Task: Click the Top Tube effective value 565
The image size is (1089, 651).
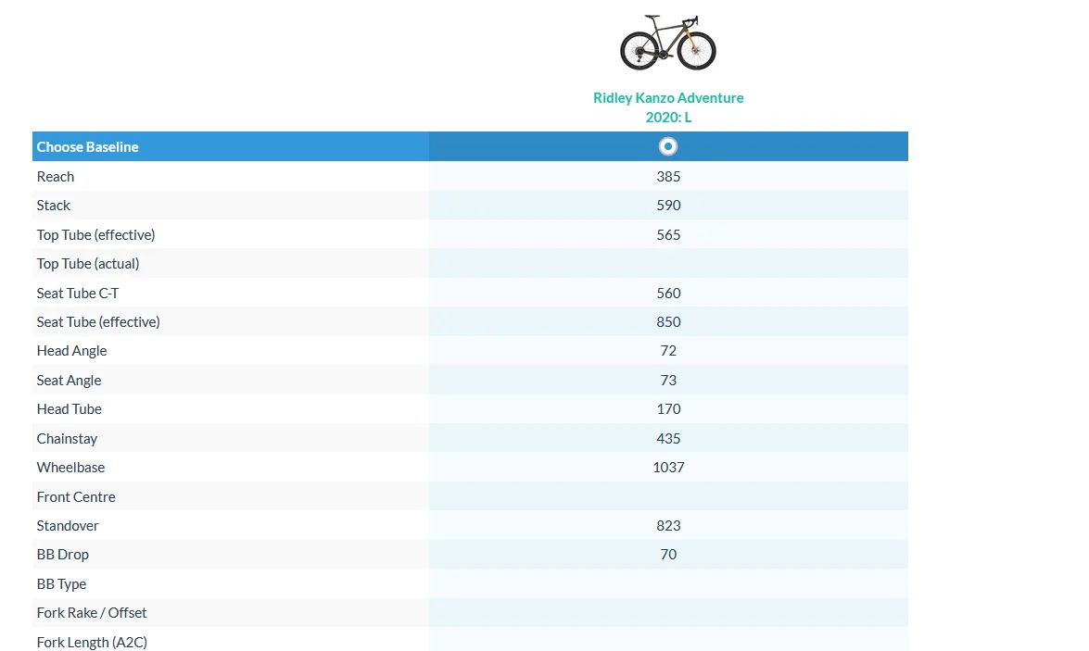Action: (x=668, y=234)
